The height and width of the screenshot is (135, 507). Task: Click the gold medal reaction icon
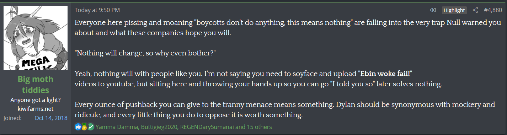tap(84, 127)
